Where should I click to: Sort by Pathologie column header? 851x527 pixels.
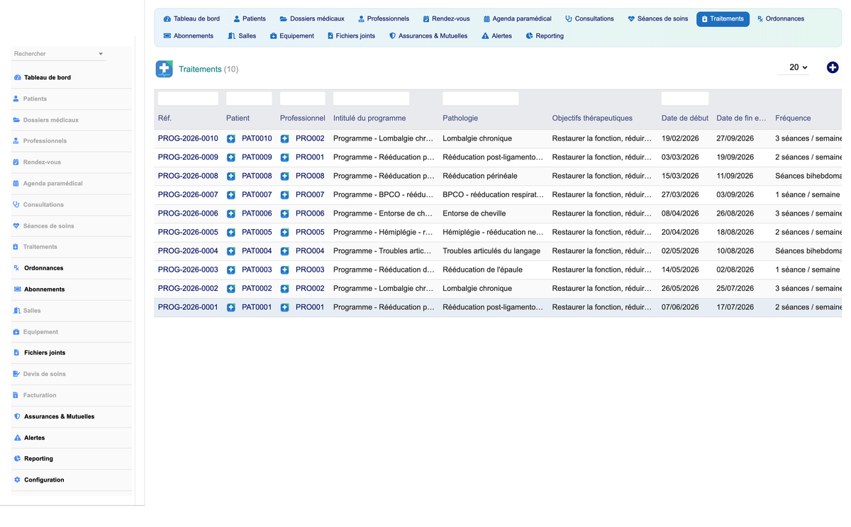point(460,118)
